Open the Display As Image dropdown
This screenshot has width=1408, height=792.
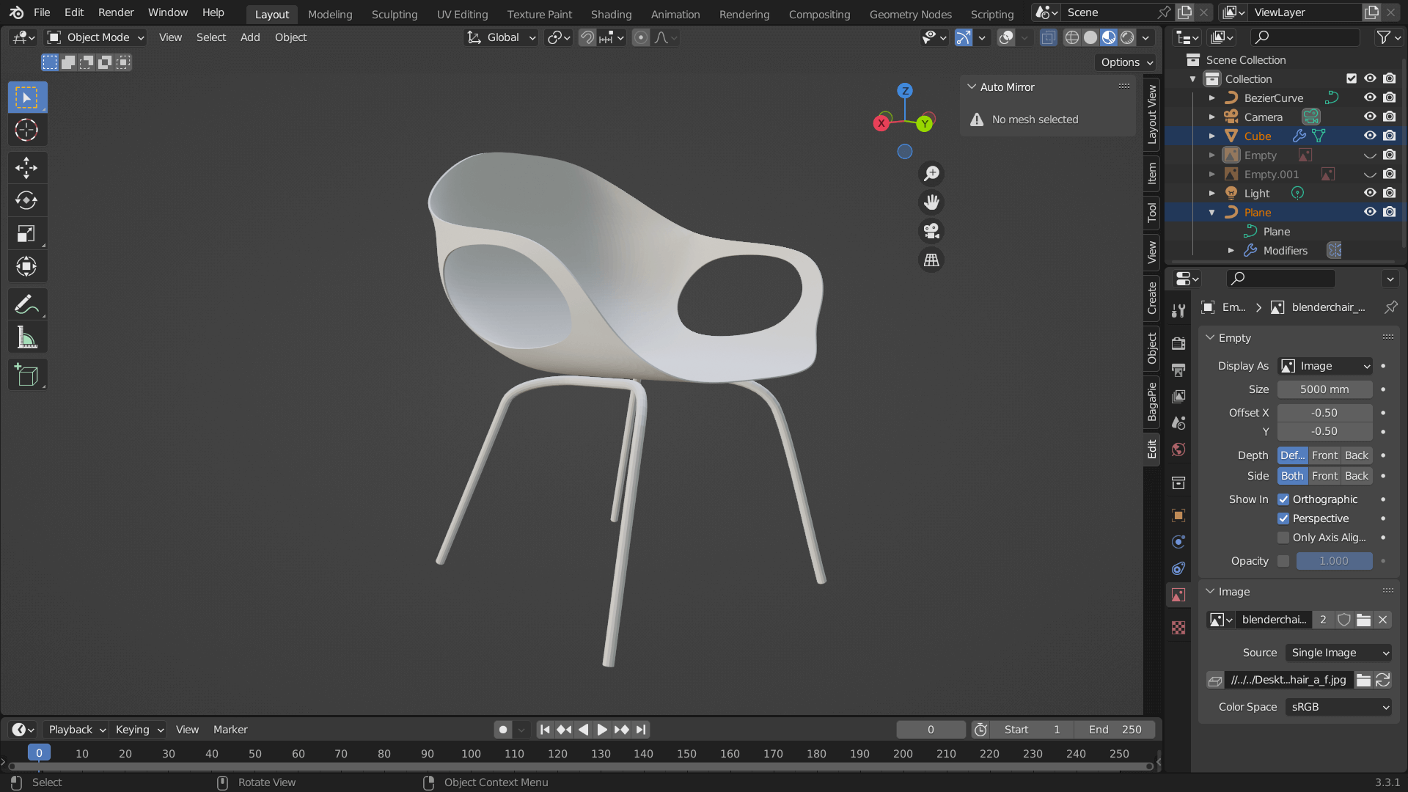pyautogui.click(x=1324, y=366)
